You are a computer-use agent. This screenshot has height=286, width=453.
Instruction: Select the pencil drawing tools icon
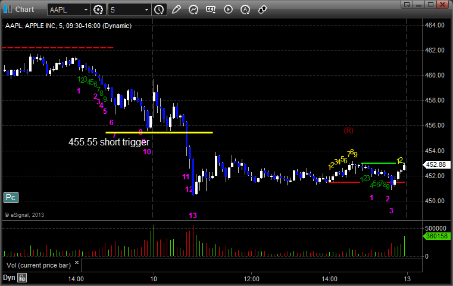176,10
